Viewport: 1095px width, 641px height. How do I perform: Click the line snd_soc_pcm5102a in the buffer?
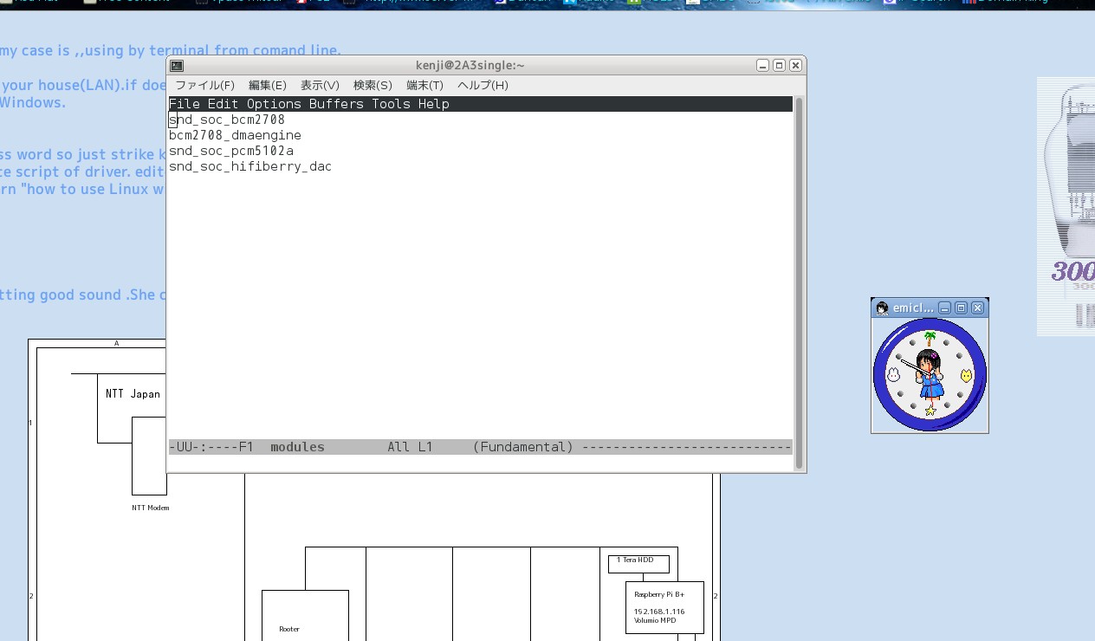[x=231, y=150]
